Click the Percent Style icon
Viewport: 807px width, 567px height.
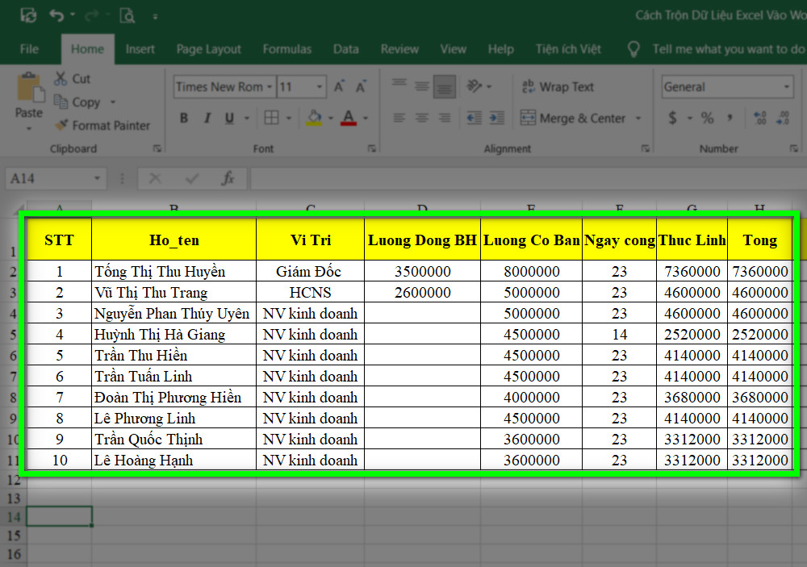click(706, 118)
